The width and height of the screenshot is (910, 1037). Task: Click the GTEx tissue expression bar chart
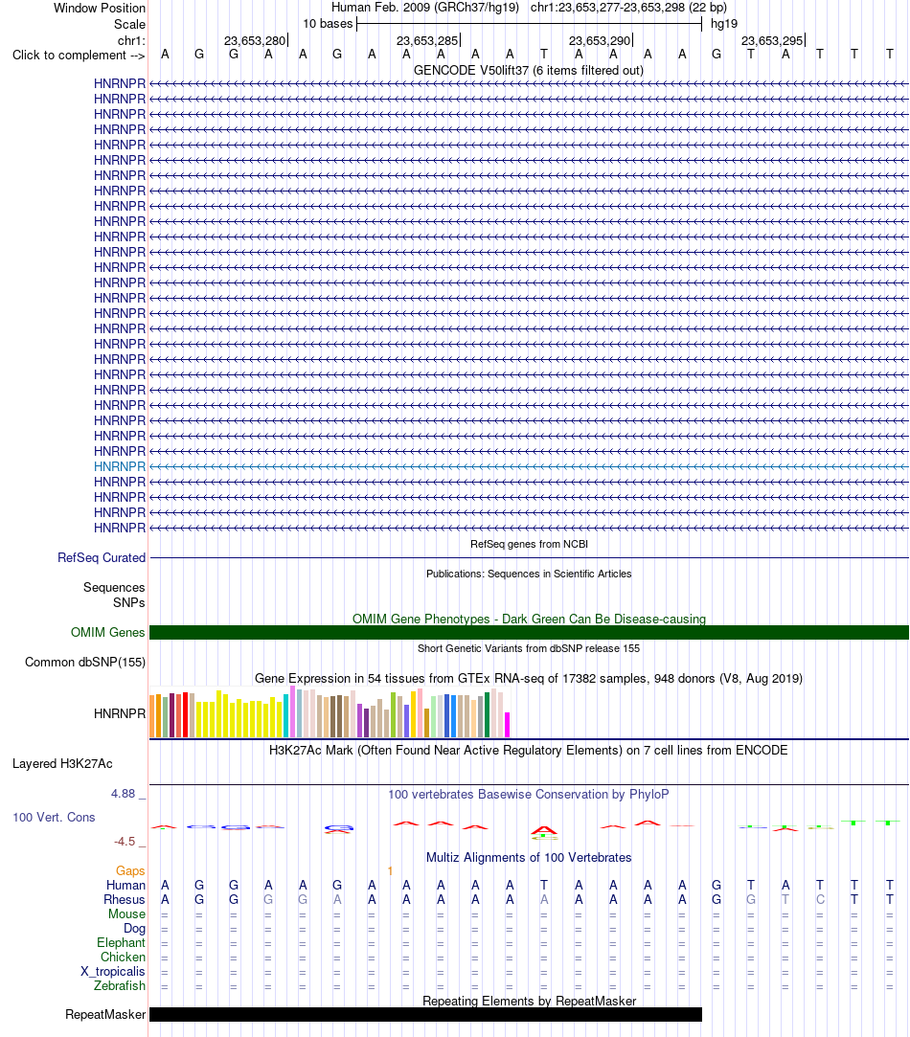(330, 712)
